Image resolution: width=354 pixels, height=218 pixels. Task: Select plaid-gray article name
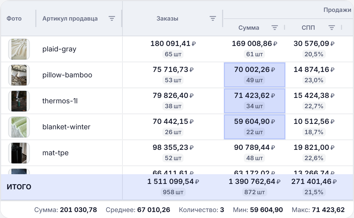coord(59,49)
